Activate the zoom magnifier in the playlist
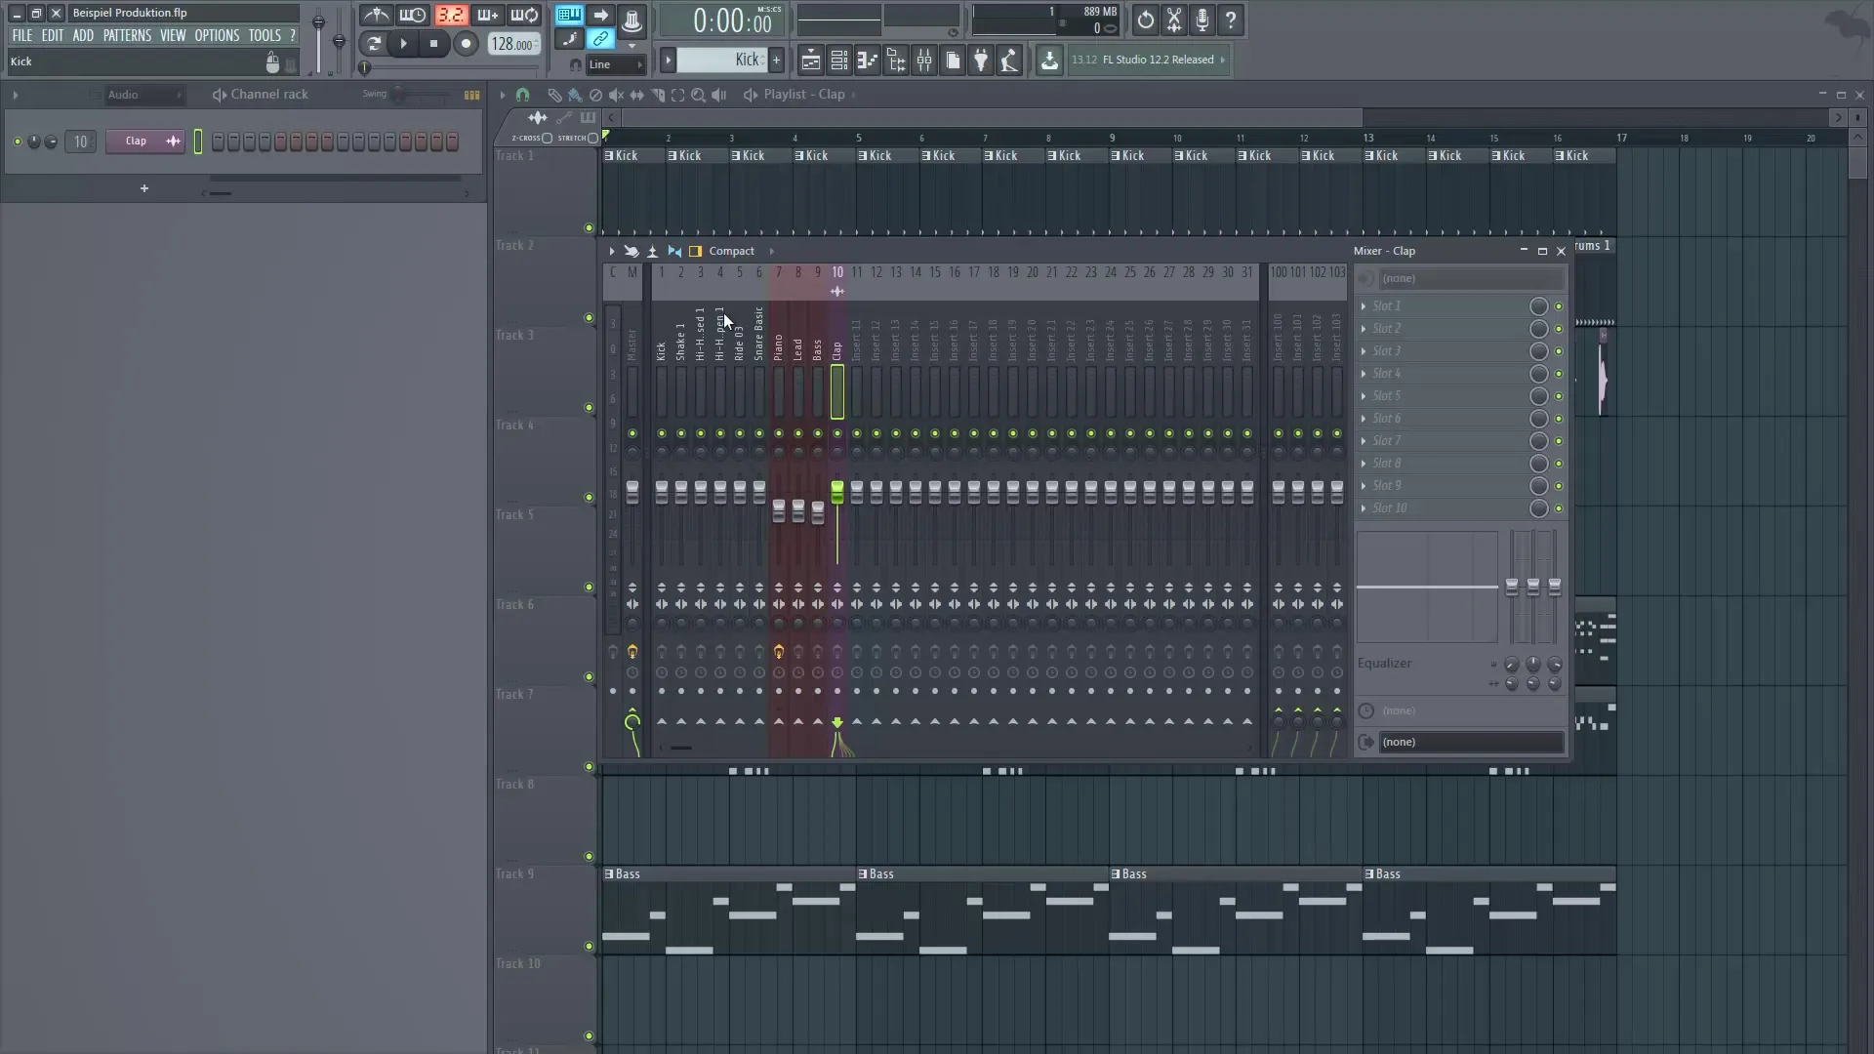 (x=700, y=95)
